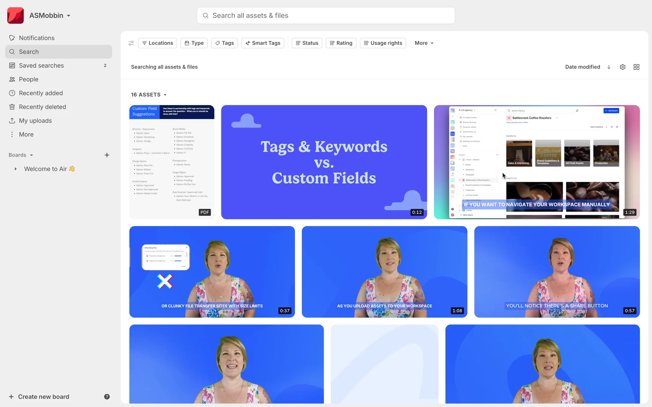Click the filter sliders icon beside Locations
The width and height of the screenshot is (652, 407).
[131, 43]
